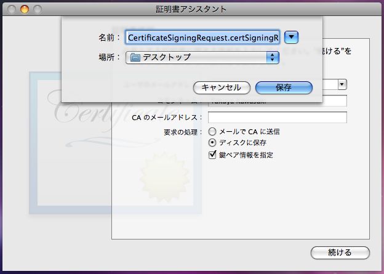The image size is (384, 274).
Task: Select the メールで CA に送信 radio button
Action: [212, 132]
